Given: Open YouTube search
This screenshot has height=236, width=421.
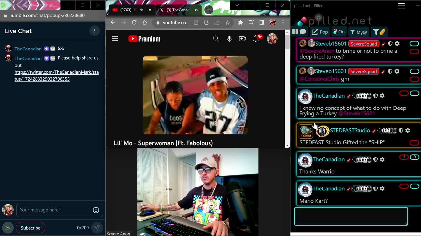Looking at the screenshot, I should point(216,39).
